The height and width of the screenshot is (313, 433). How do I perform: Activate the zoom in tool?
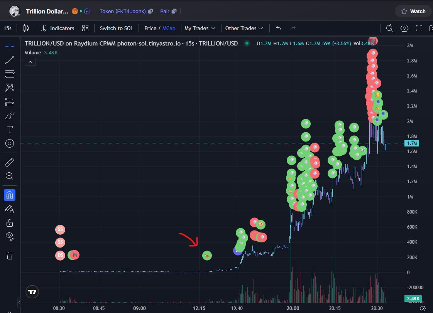10,176
